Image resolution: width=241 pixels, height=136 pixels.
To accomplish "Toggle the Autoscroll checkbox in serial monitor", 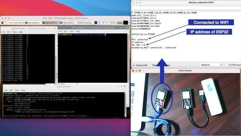I will click(134, 65).
